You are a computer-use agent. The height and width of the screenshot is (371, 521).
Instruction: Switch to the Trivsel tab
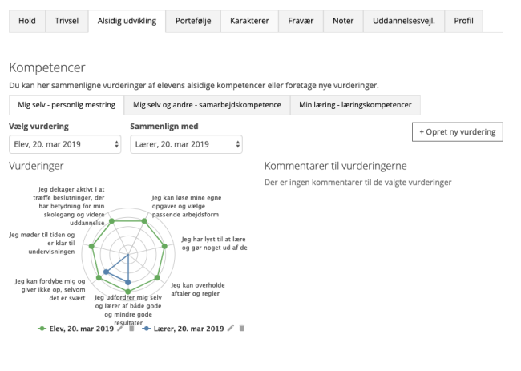coord(67,21)
